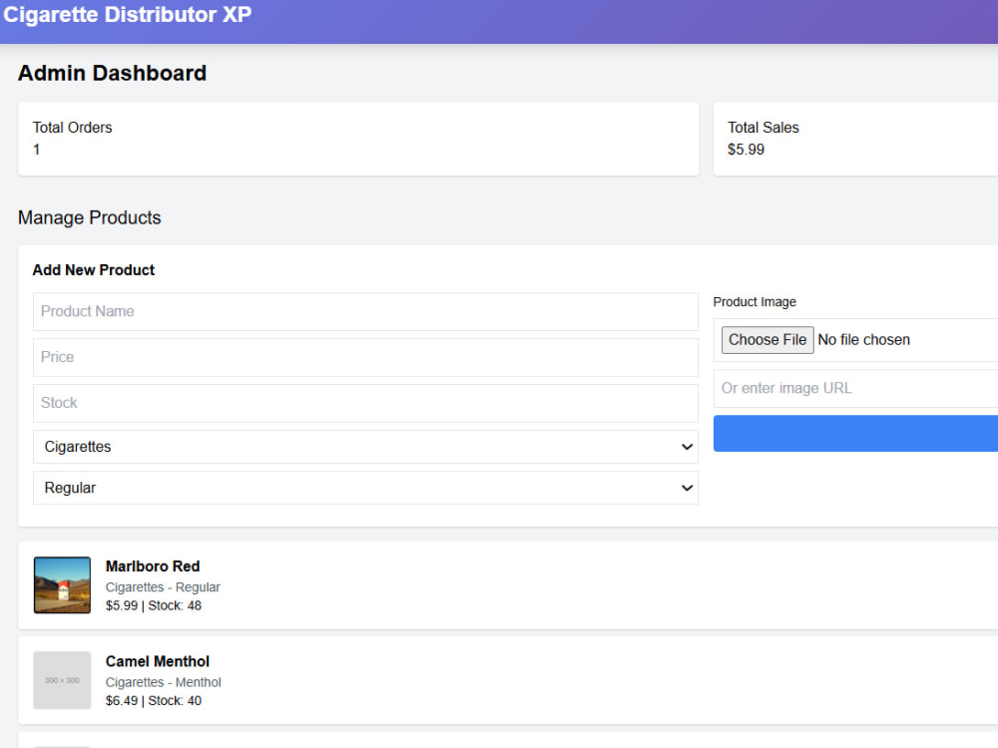998x748 pixels.
Task: Click the Add New Product heading
Action: [94, 269]
